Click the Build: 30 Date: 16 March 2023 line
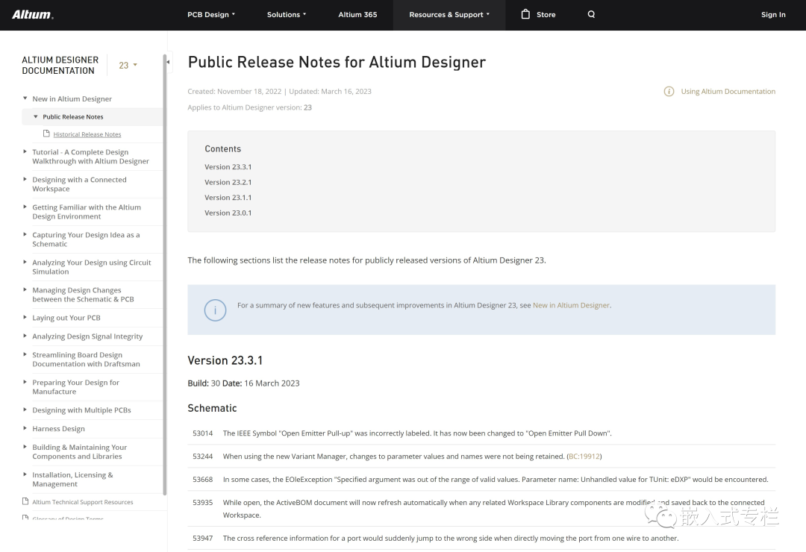The width and height of the screenshot is (806, 552). tap(243, 383)
